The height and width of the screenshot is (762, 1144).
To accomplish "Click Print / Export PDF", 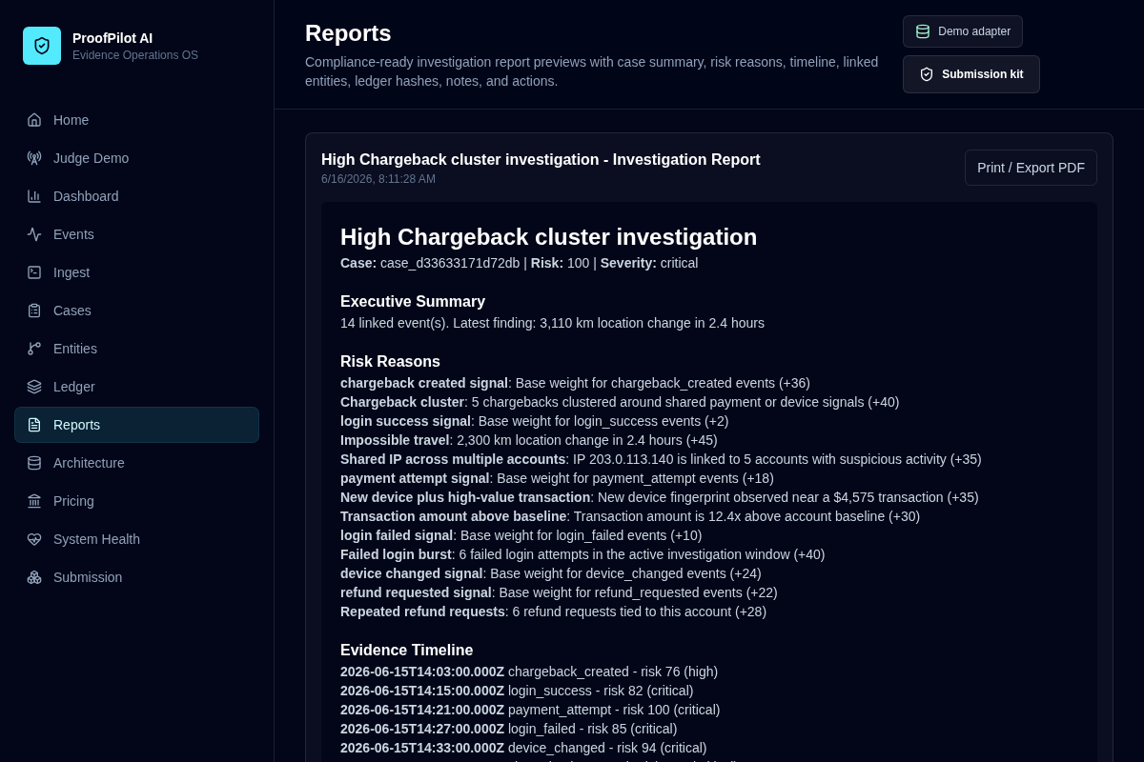I will 1031,168.
